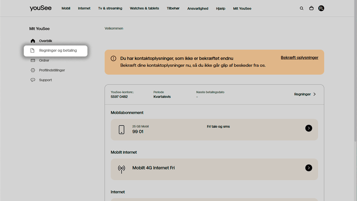Click the youSee logo
This screenshot has width=357, height=201.
(x=40, y=8)
